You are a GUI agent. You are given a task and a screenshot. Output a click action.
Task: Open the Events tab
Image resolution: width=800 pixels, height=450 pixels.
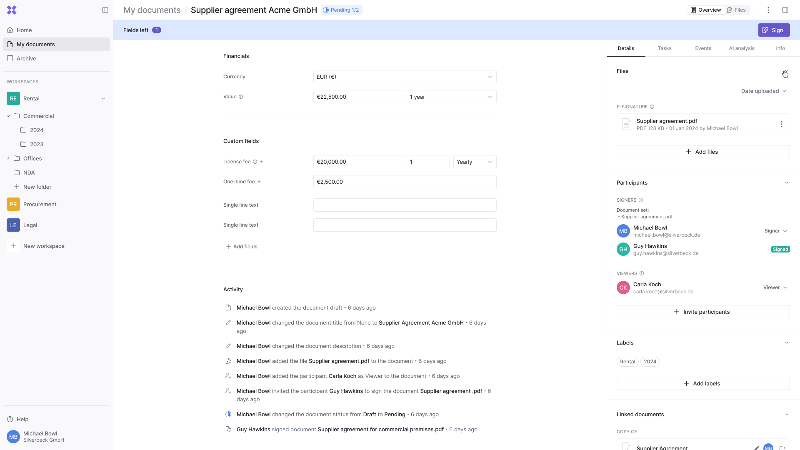coord(703,48)
